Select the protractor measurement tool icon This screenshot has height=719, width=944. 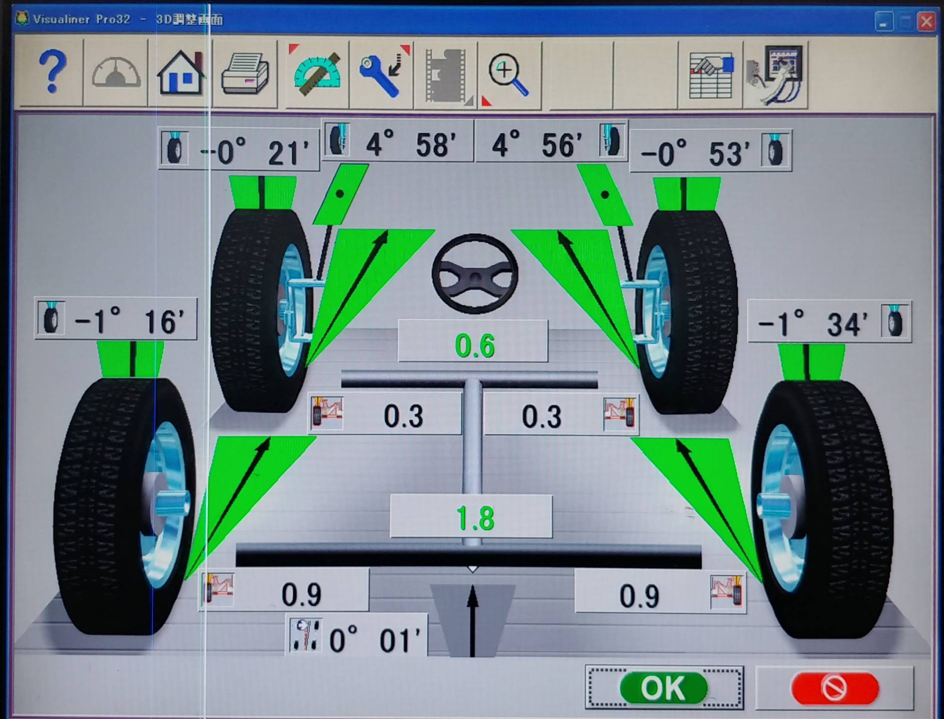(x=317, y=74)
